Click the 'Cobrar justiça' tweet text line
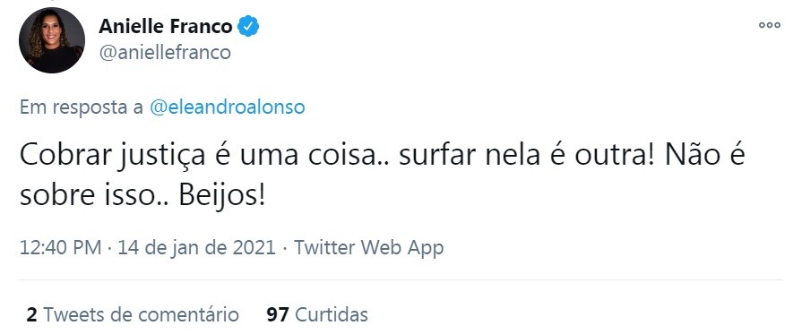The image size is (802, 334). [382, 157]
